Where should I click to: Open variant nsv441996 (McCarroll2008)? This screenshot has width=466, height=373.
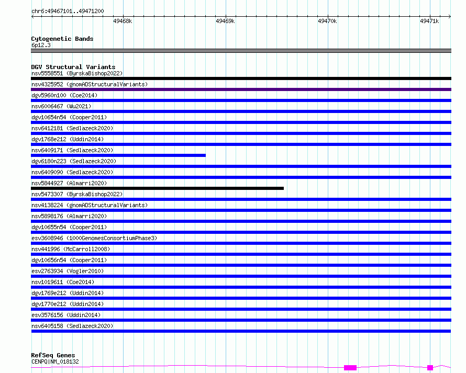[71, 249]
